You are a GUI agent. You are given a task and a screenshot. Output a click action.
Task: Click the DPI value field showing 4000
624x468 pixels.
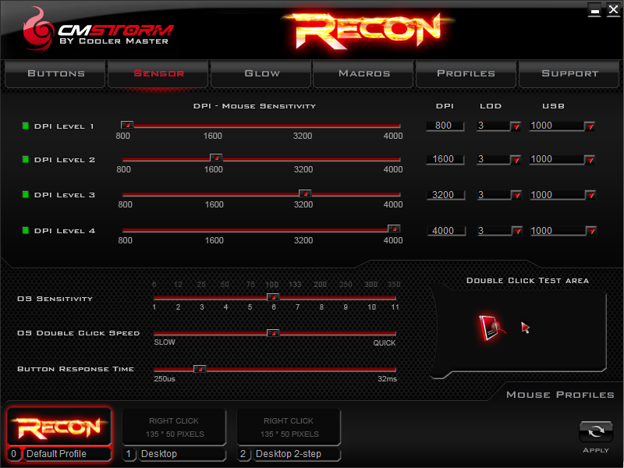point(445,231)
